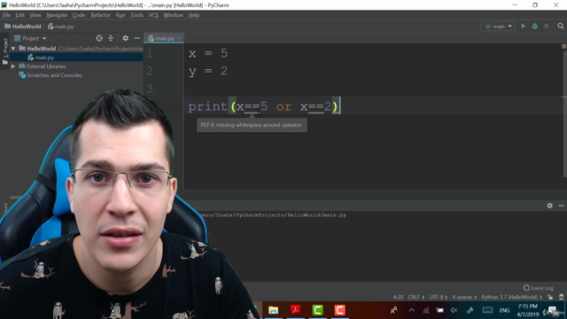Screen dimensions: 567x319
Task: Expand External Libraries node
Action: (x=13, y=66)
